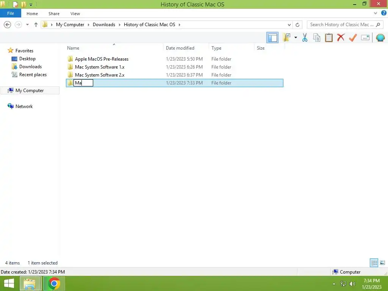The width and height of the screenshot is (388, 291).
Task: Expand chevron after My Computer breadcrumb
Action: pyautogui.click(x=89, y=25)
